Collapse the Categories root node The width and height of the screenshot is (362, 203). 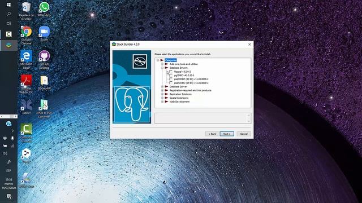click(x=158, y=60)
